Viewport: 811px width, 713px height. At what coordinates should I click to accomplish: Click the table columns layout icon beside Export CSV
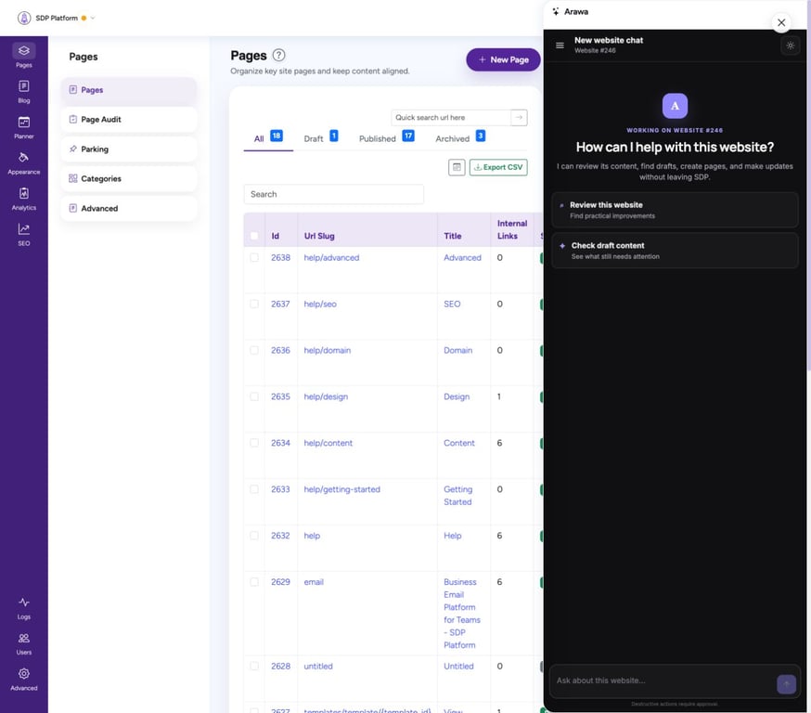457,167
